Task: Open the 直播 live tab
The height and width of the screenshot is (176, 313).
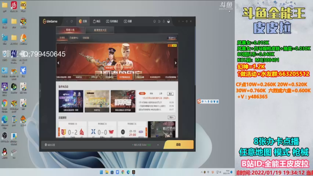Action: [128, 22]
